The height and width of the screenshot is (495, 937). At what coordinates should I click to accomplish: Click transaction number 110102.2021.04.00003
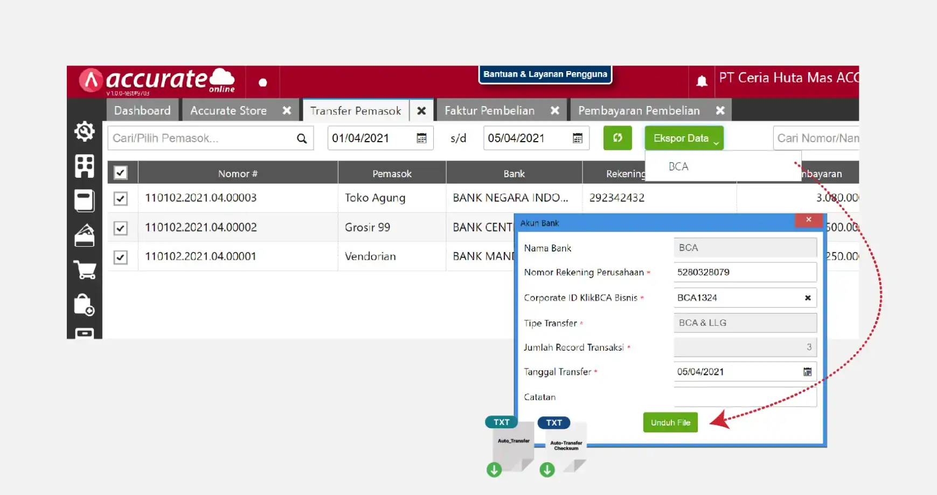(x=200, y=198)
